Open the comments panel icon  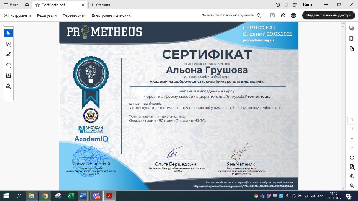point(351,28)
